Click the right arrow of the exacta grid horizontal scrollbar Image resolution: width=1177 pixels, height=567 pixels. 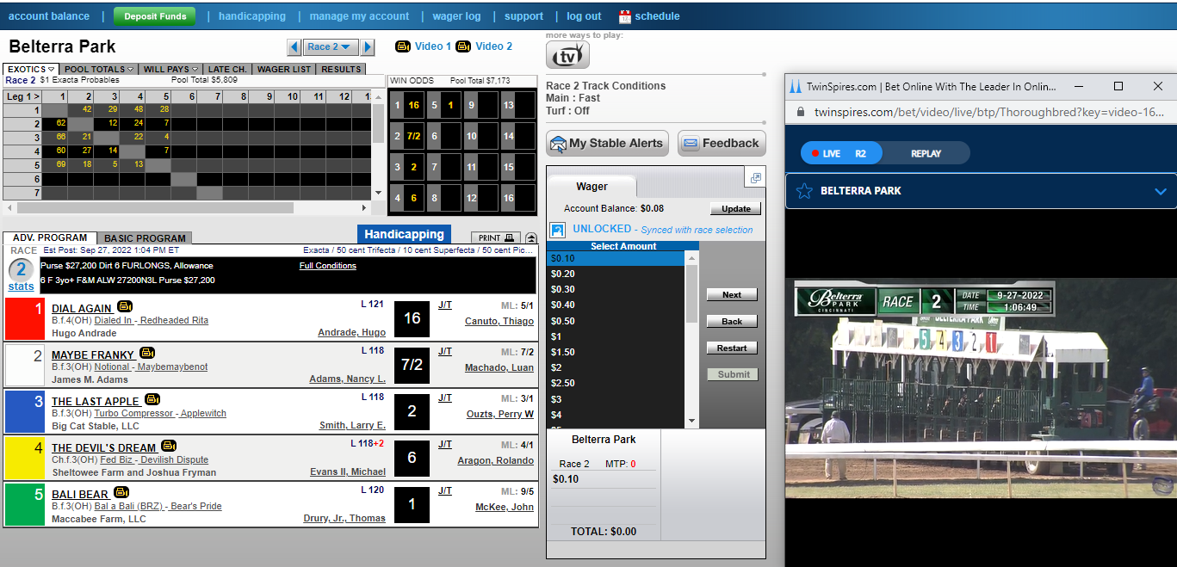[x=366, y=207]
